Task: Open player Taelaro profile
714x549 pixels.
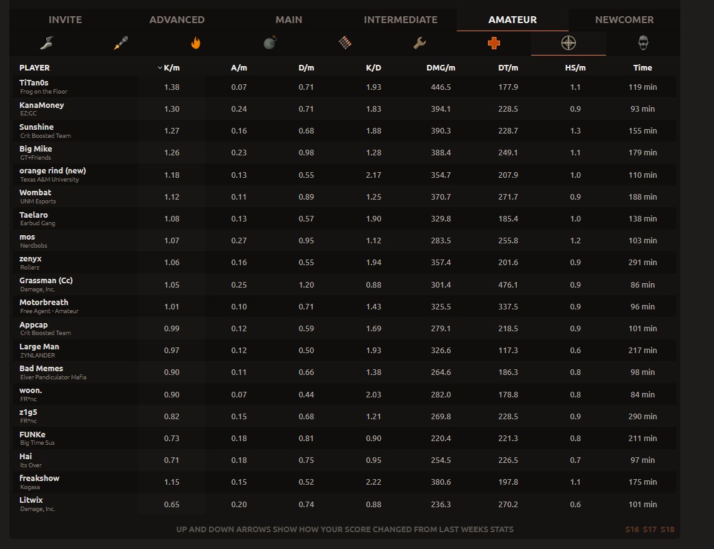Action: click(x=33, y=215)
